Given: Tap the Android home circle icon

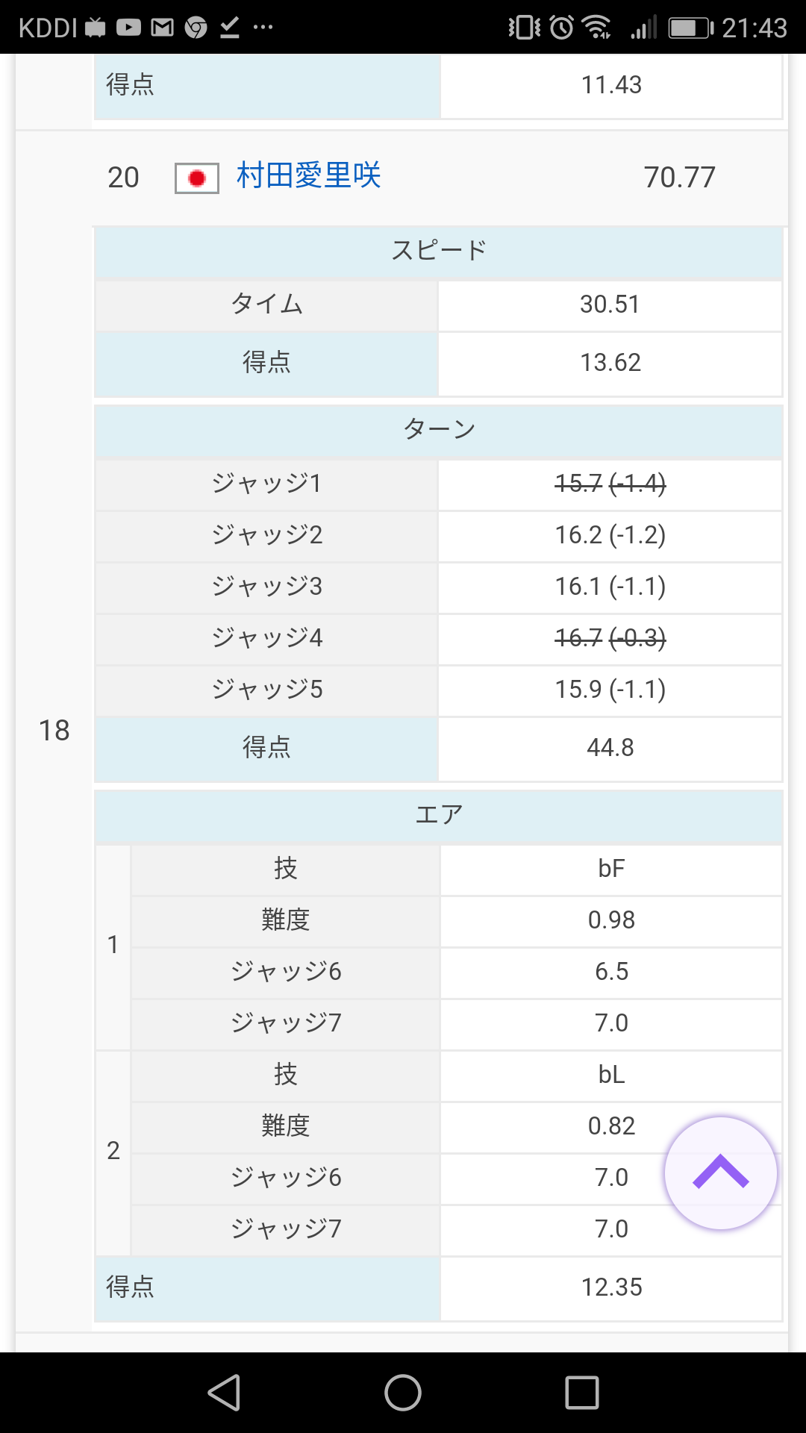Looking at the screenshot, I should (403, 1393).
